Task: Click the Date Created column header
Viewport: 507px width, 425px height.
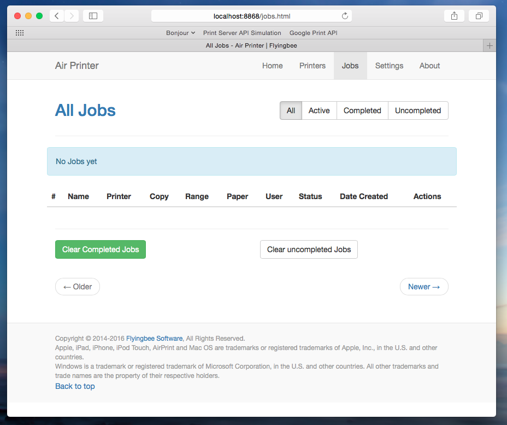Action: click(364, 196)
